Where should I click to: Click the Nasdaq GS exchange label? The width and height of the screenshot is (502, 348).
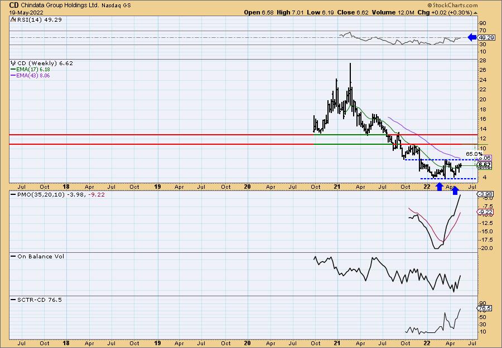[117, 6]
